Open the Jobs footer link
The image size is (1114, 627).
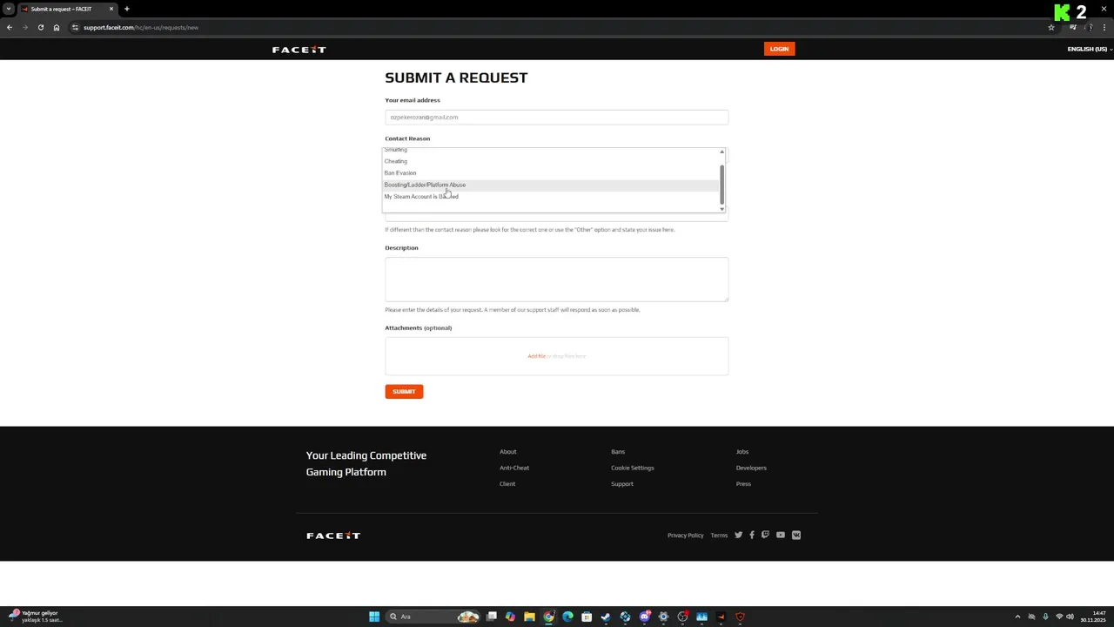[742, 452]
